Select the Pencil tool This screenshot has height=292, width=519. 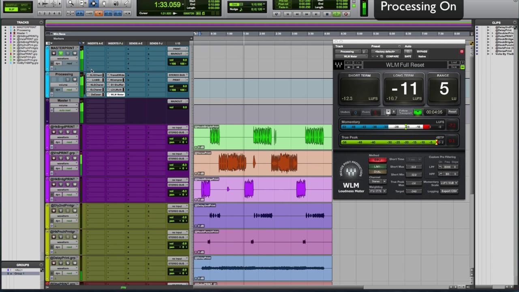[127, 4]
